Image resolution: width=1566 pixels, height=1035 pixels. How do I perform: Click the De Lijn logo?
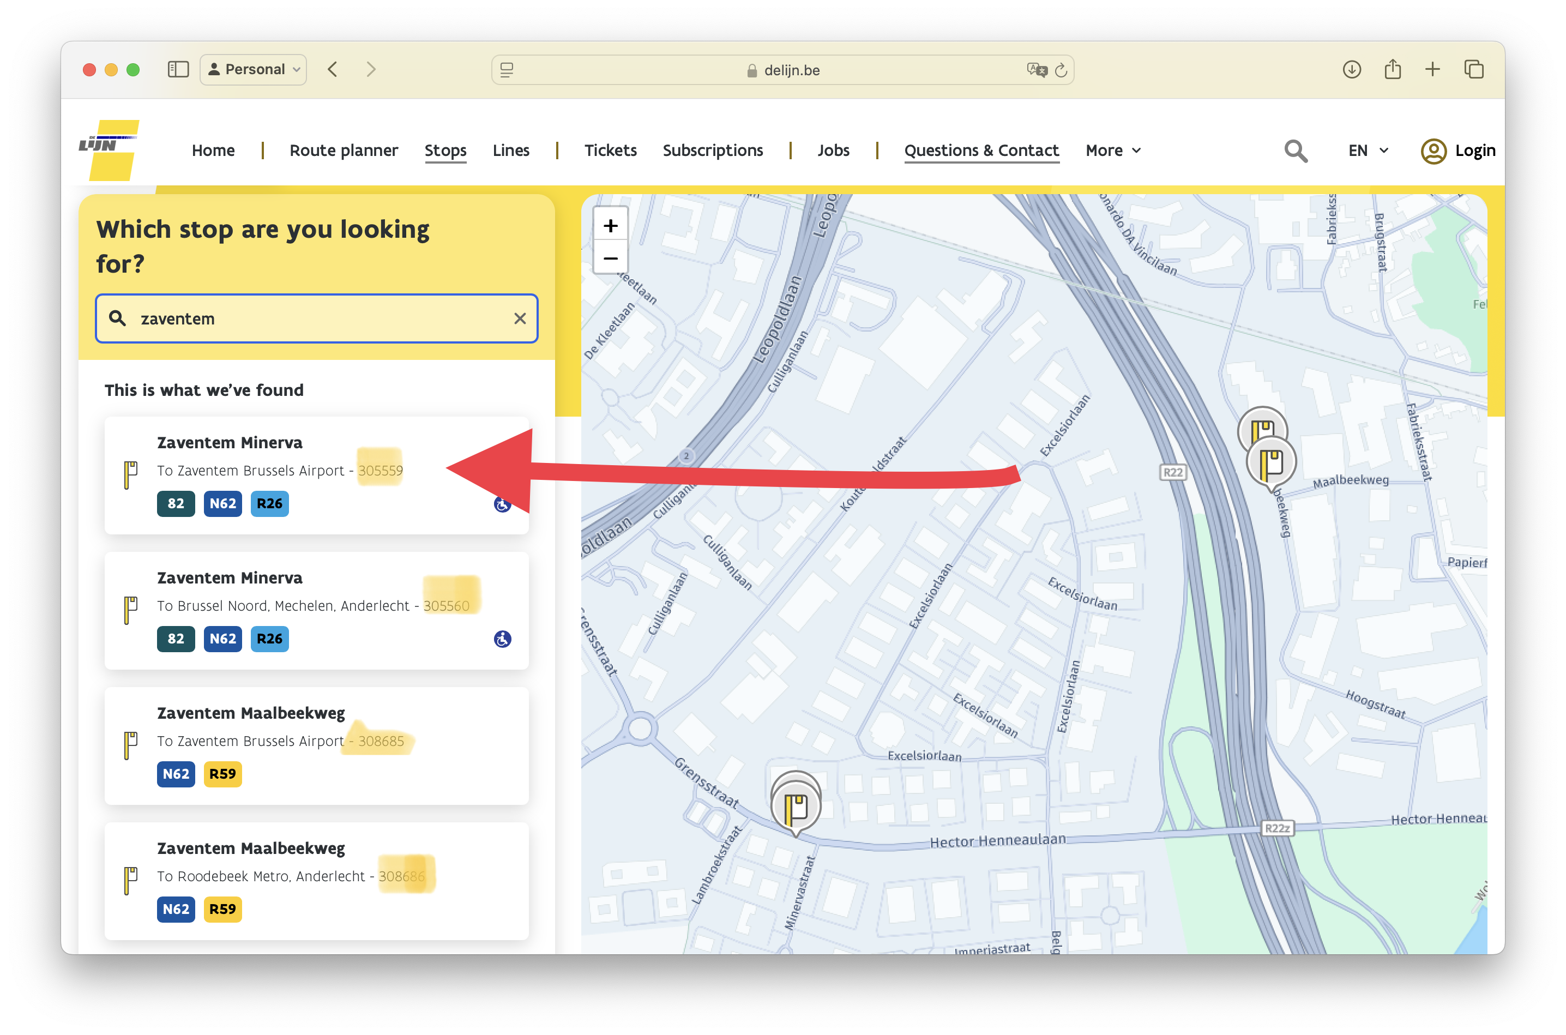[x=109, y=150]
